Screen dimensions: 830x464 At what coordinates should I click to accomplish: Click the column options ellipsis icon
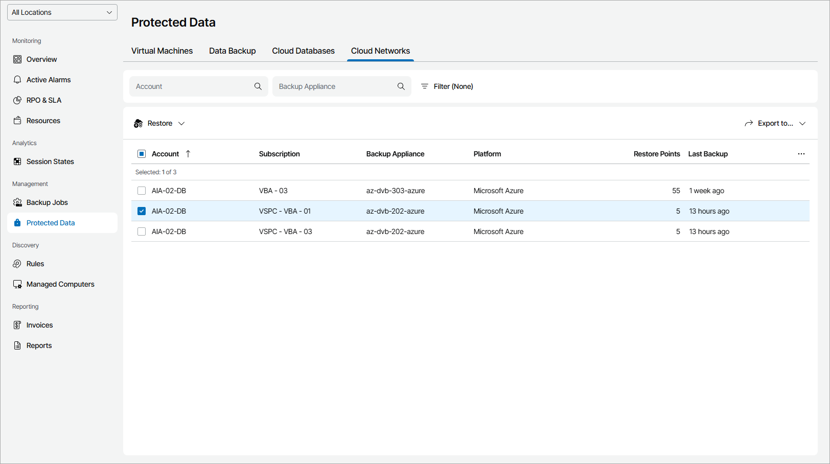pos(801,154)
